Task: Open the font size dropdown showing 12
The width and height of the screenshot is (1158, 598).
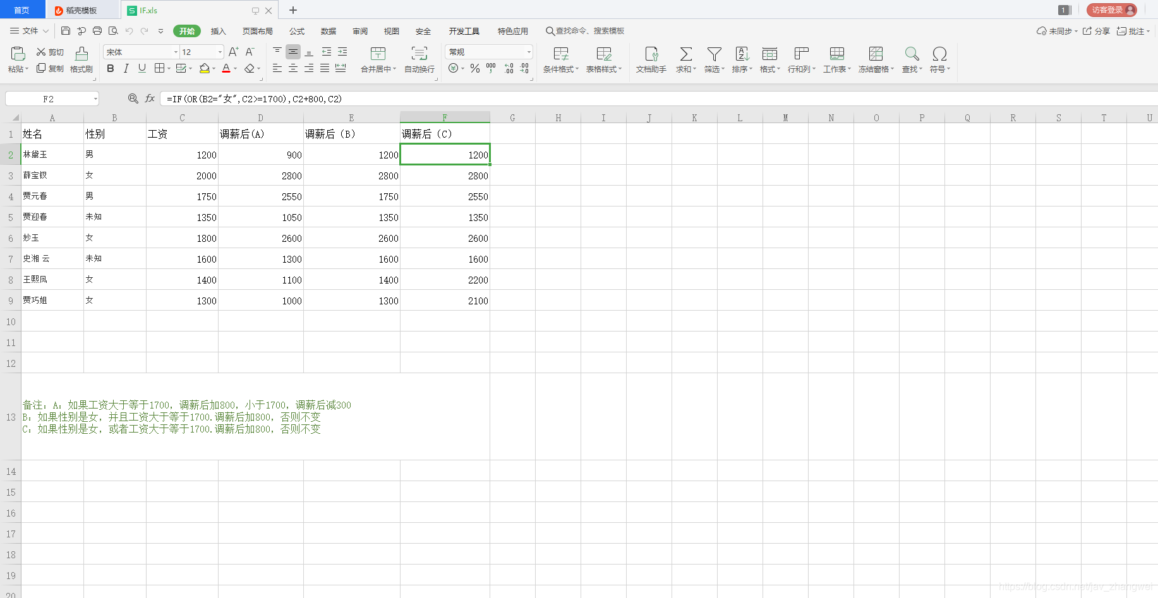Action: (220, 52)
